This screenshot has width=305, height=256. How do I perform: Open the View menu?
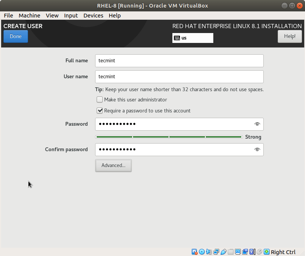[52, 16]
